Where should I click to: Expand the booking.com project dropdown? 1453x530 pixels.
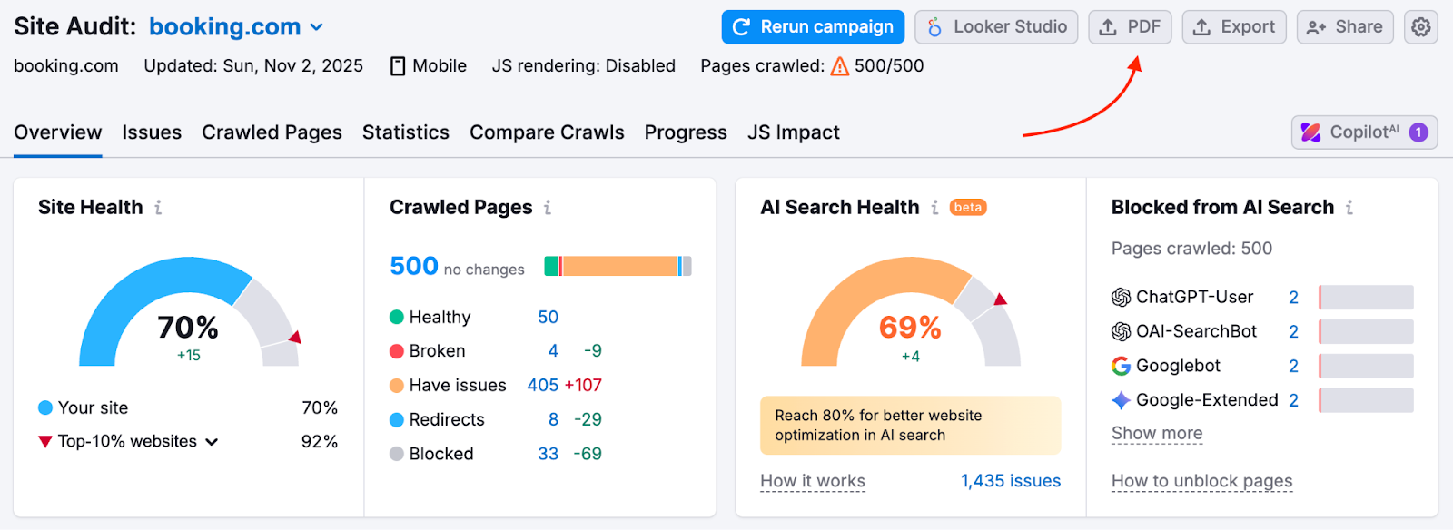pyautogui.click(x=316, y=27)
